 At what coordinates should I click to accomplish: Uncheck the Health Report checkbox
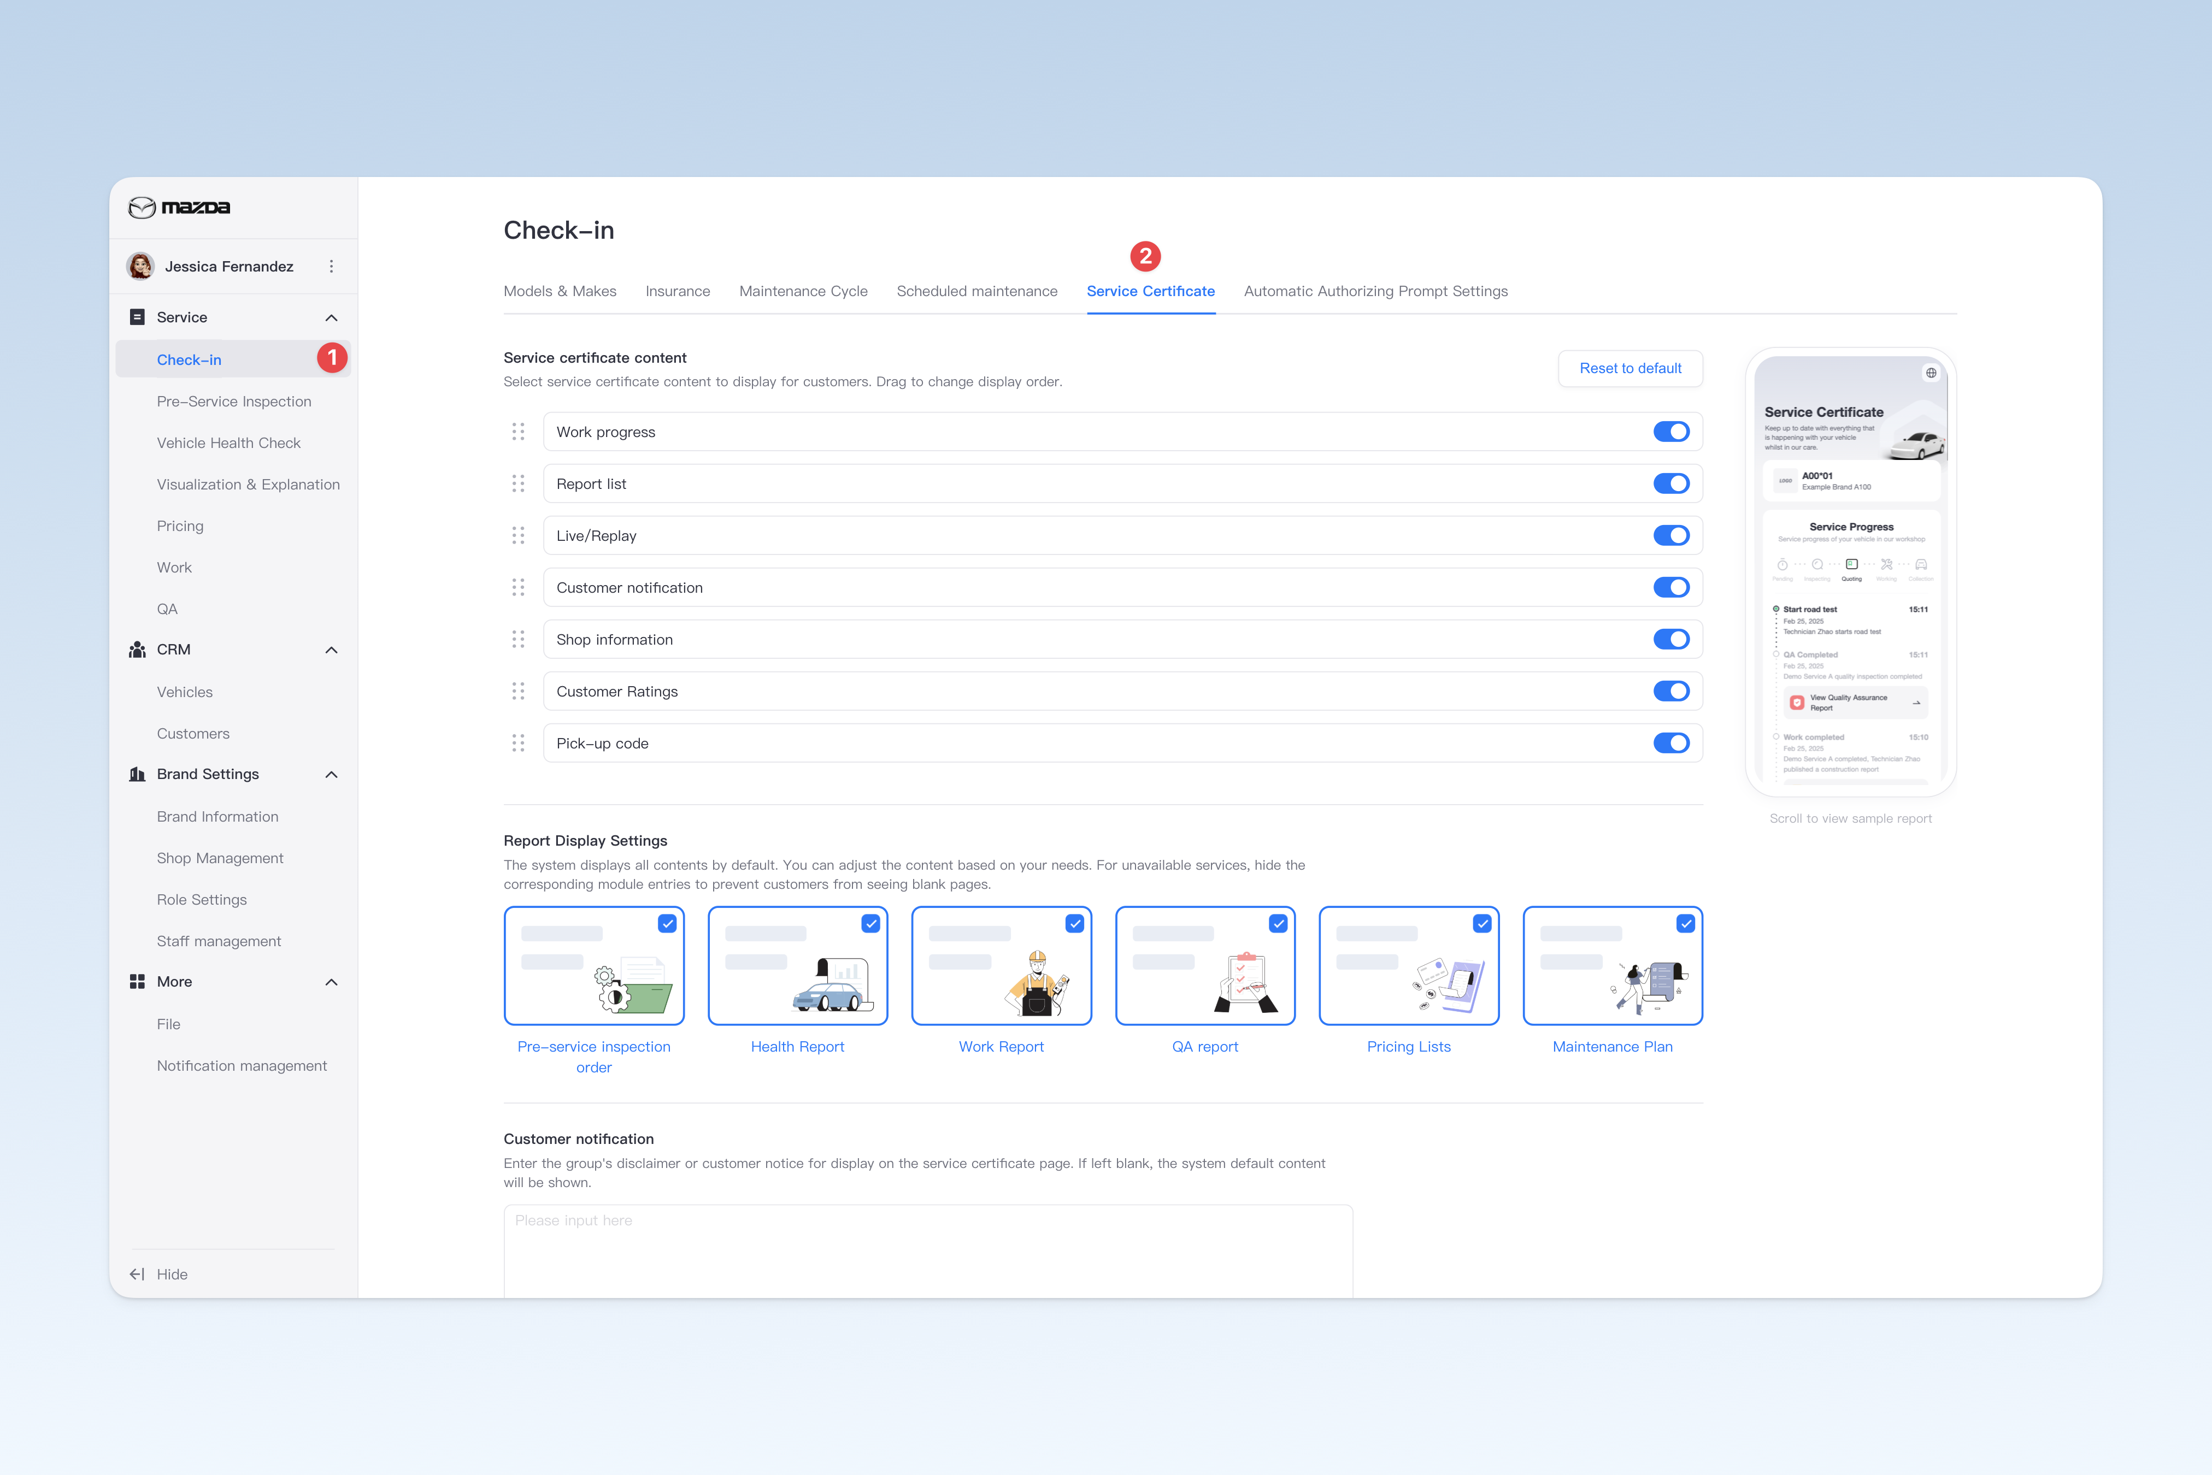[x=871, y=924]
